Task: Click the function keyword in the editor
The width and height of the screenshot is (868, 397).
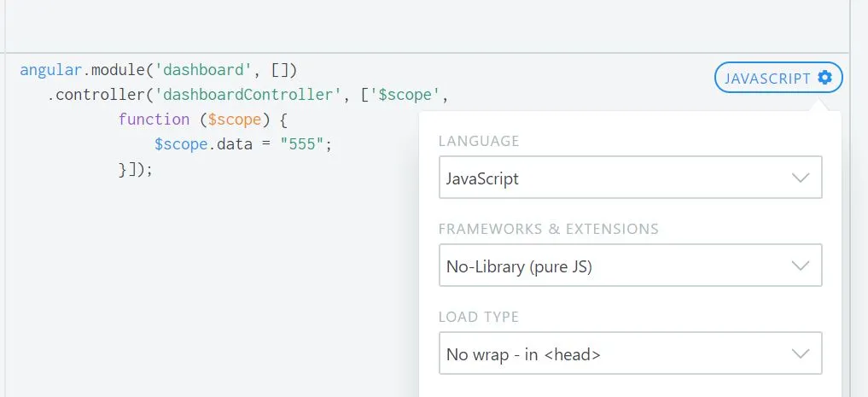Action: pos(154,119)
